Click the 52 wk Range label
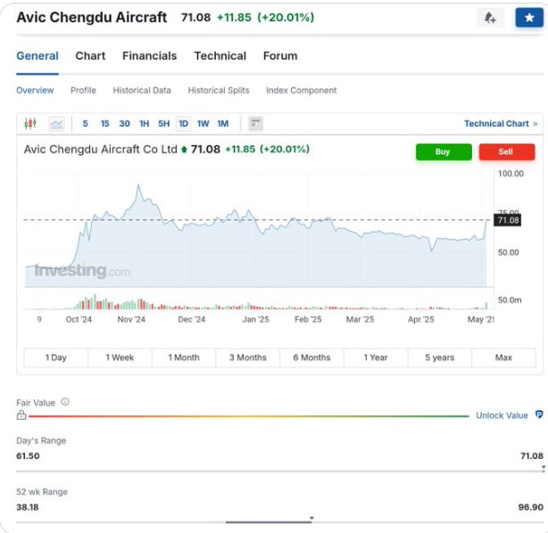This screenshot has height=533, width=548. coord(42,492)
